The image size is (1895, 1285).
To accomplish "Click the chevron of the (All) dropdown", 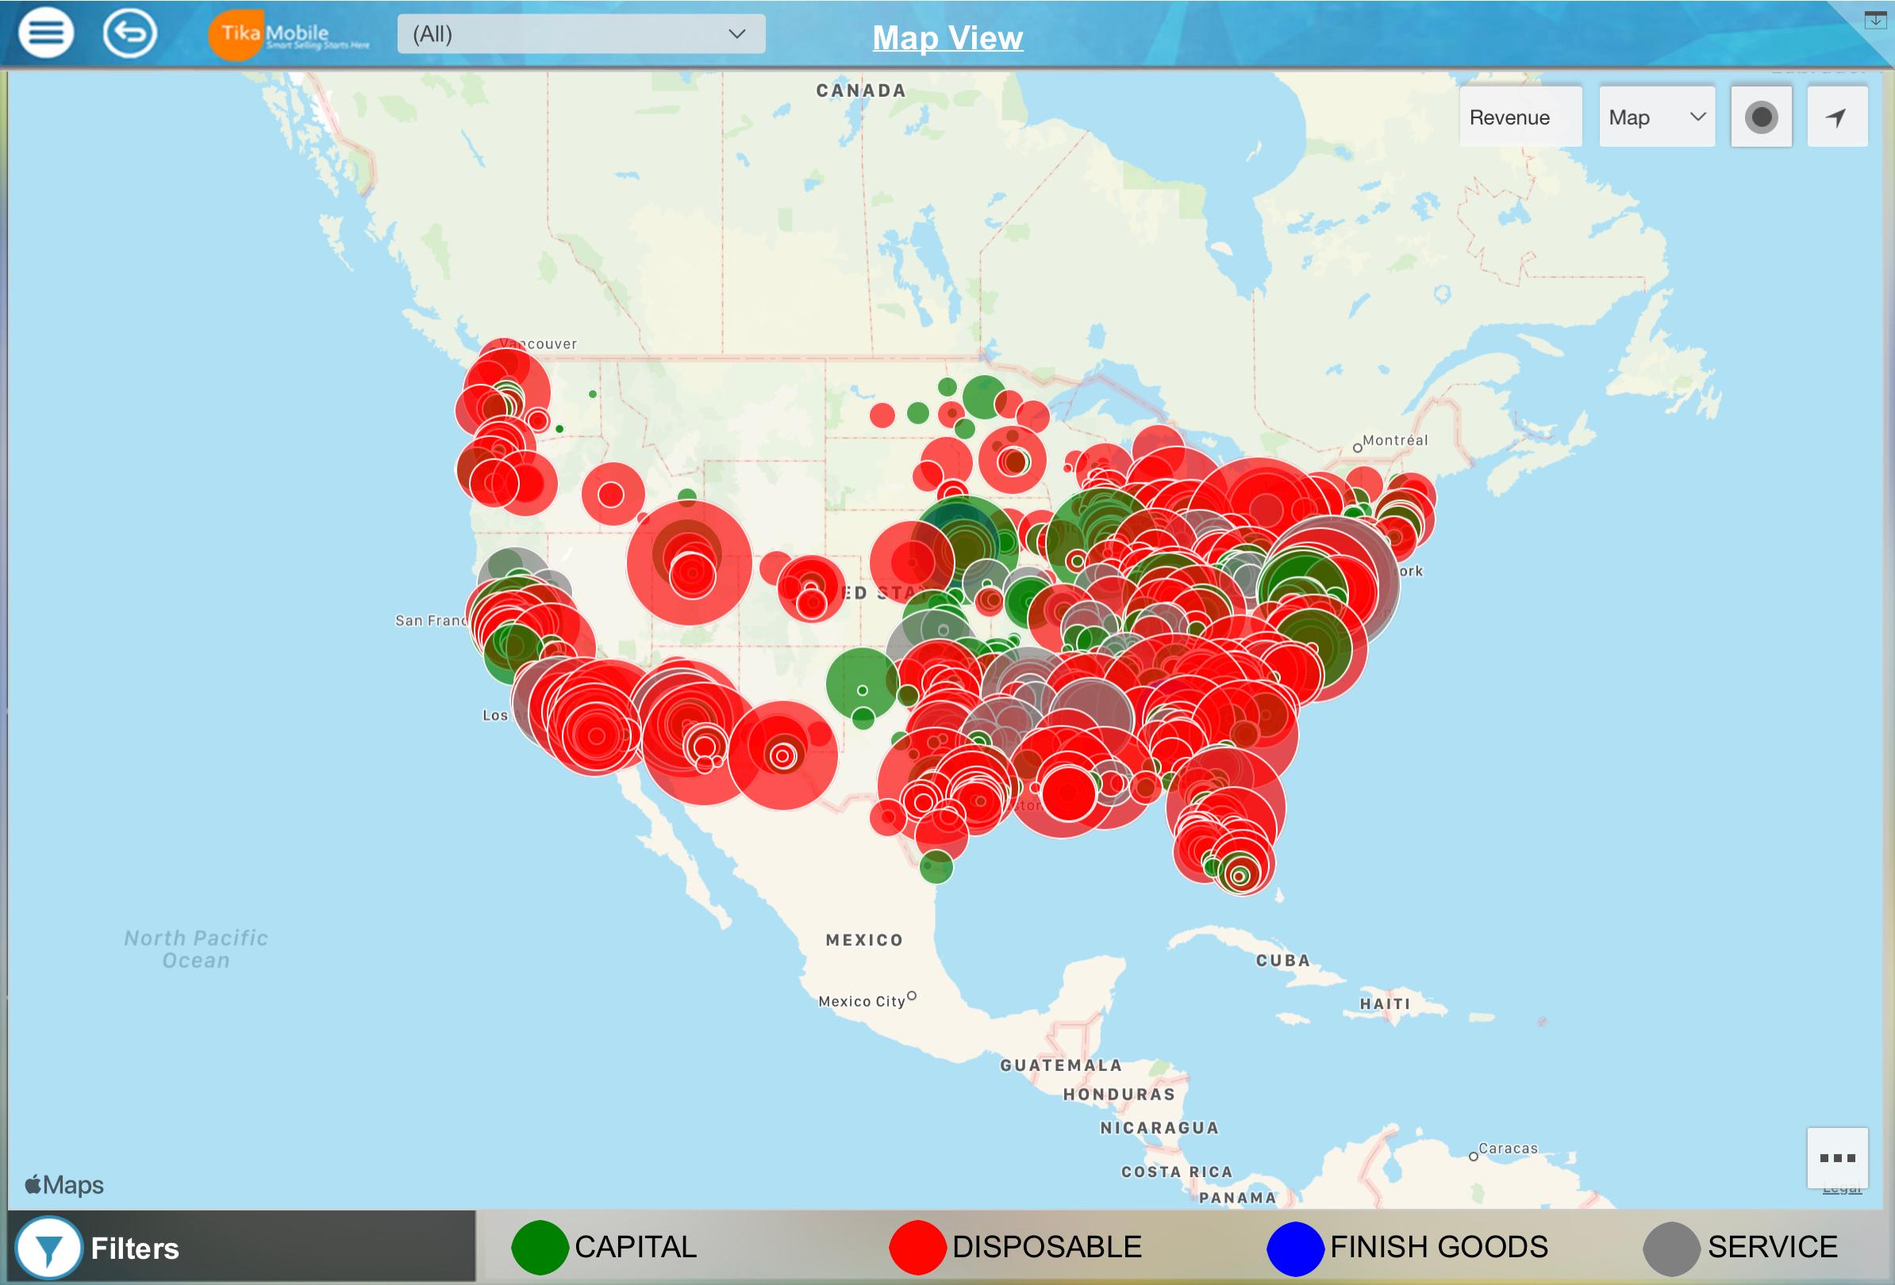I will tap(737, 34).
